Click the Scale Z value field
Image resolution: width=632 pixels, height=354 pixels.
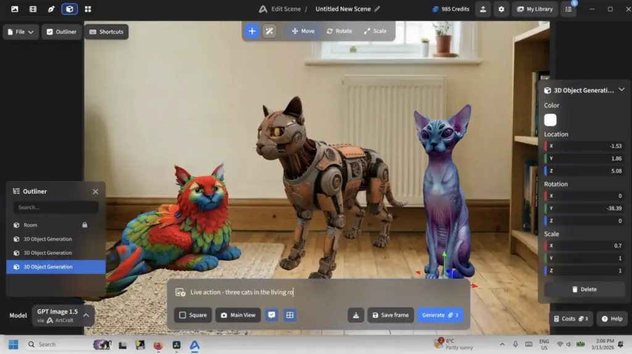tap(584, 271)
